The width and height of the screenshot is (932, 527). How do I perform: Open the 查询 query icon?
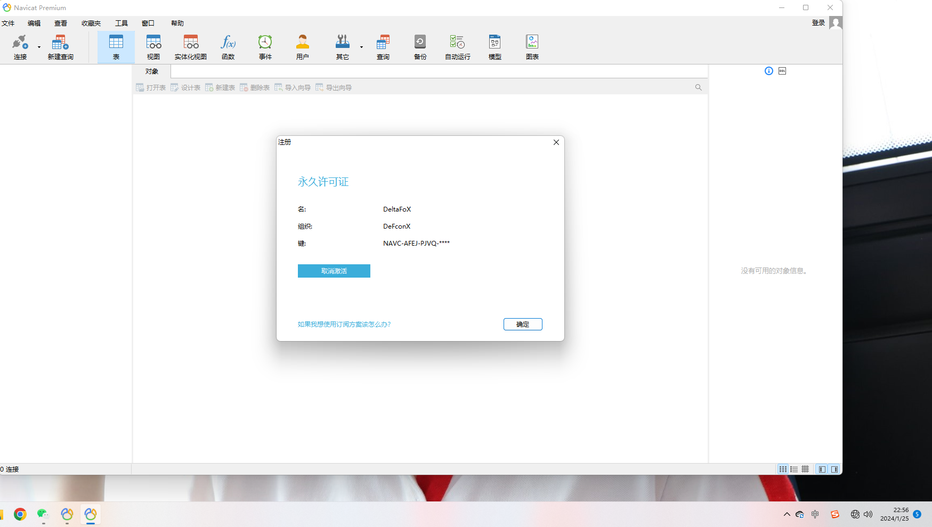coord(383,47)
